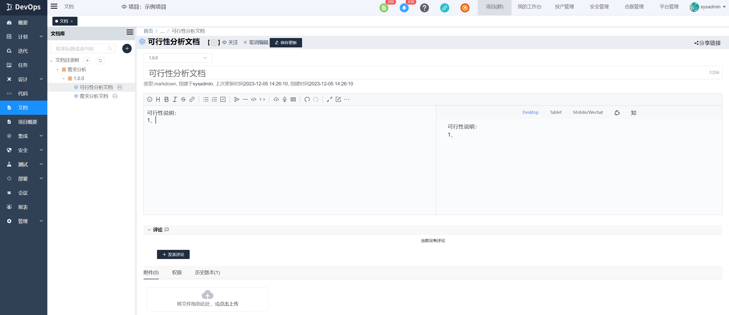This screenshot has height=315, width=729.
Task: Collapse the 需求分析 tree folder
Action: [x=57, y=70]
